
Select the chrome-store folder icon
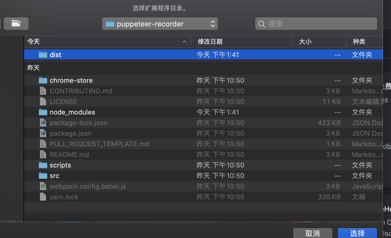43,80
